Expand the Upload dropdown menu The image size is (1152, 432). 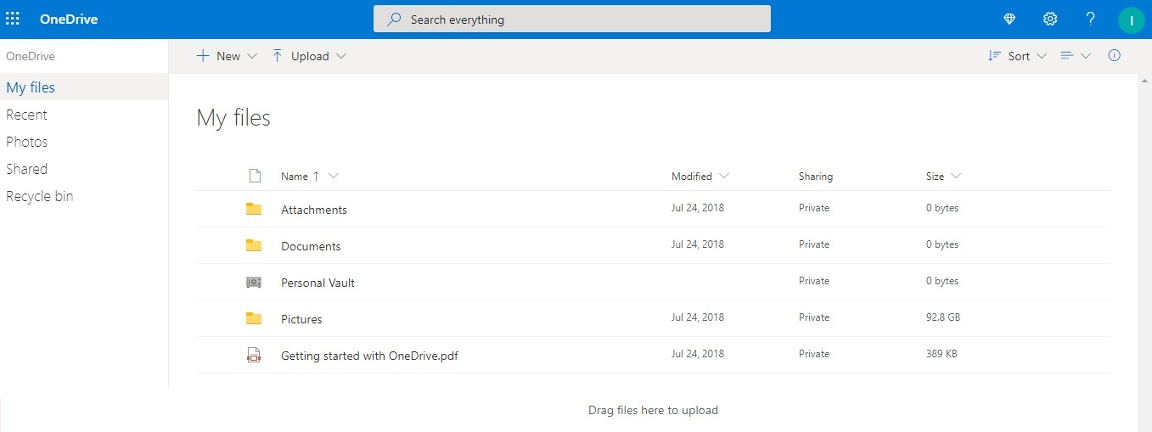tap(309, 56)
